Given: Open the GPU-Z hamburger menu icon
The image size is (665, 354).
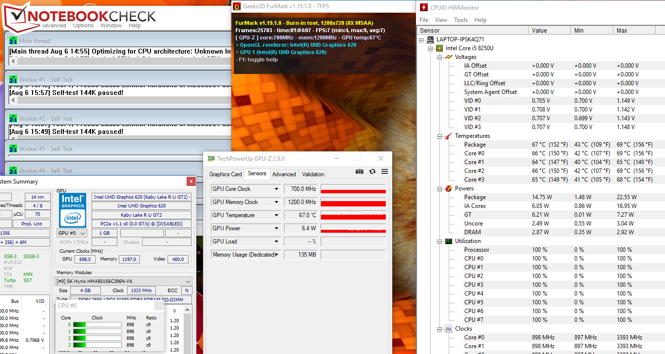Looking at the screenshot, I should (384, 171).
